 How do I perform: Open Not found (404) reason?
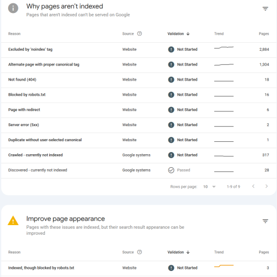[22, 80]
